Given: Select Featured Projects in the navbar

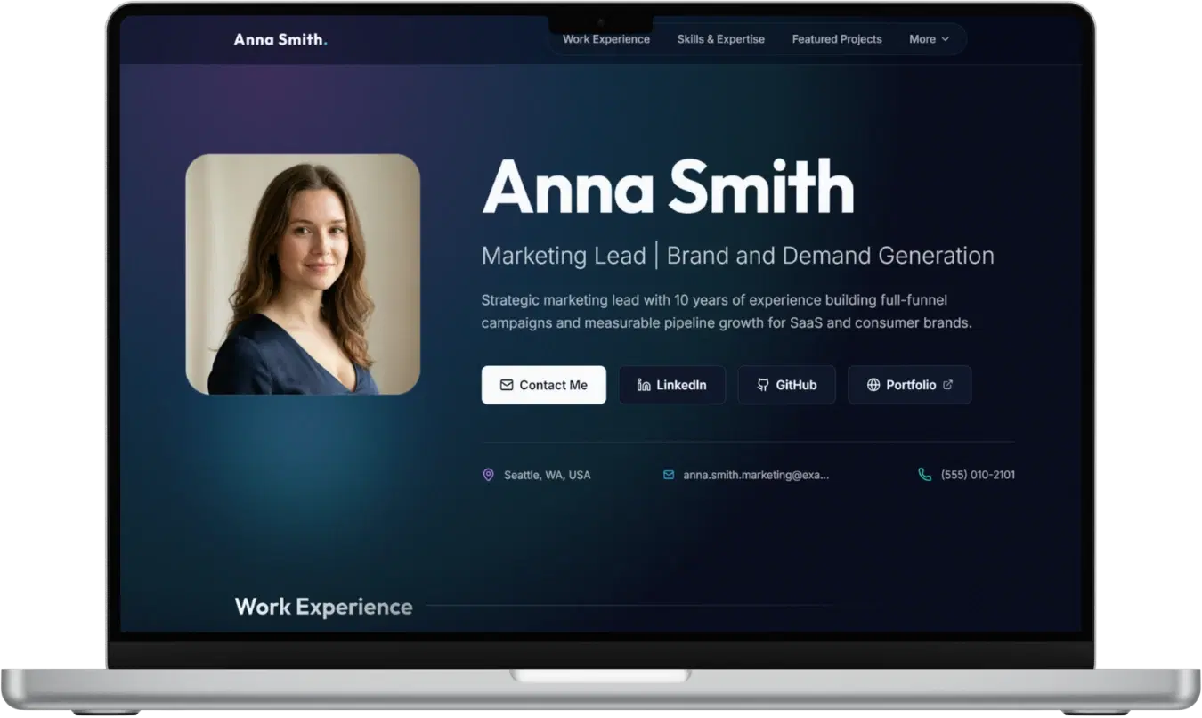Looking at the screenshot, I should click(x=837, y=39).
